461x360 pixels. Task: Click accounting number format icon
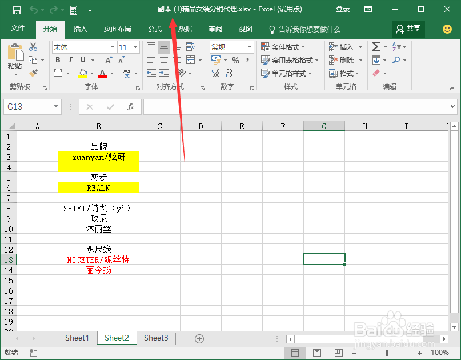coord(216,60)
